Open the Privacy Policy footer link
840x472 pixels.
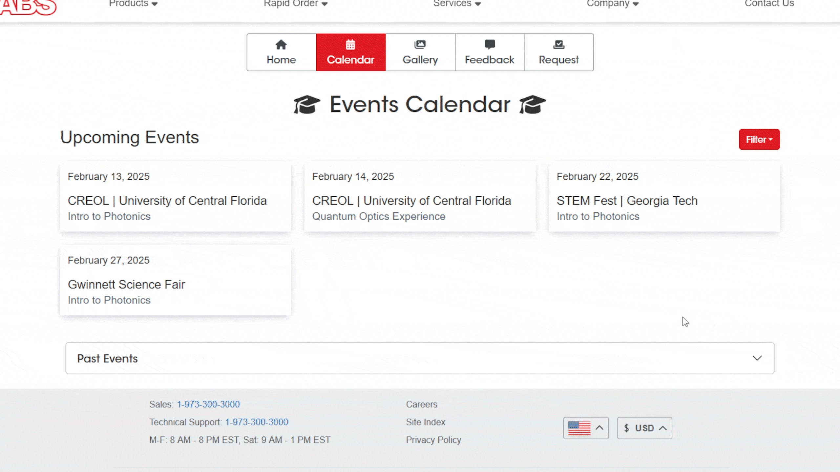[x=433, y=440]
